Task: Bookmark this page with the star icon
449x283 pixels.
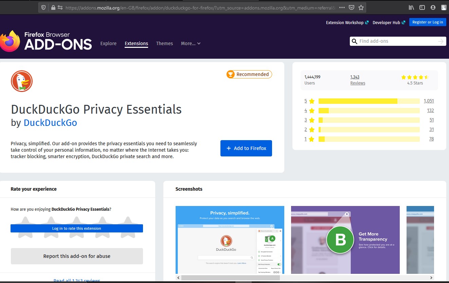Action: pos(361,7)
